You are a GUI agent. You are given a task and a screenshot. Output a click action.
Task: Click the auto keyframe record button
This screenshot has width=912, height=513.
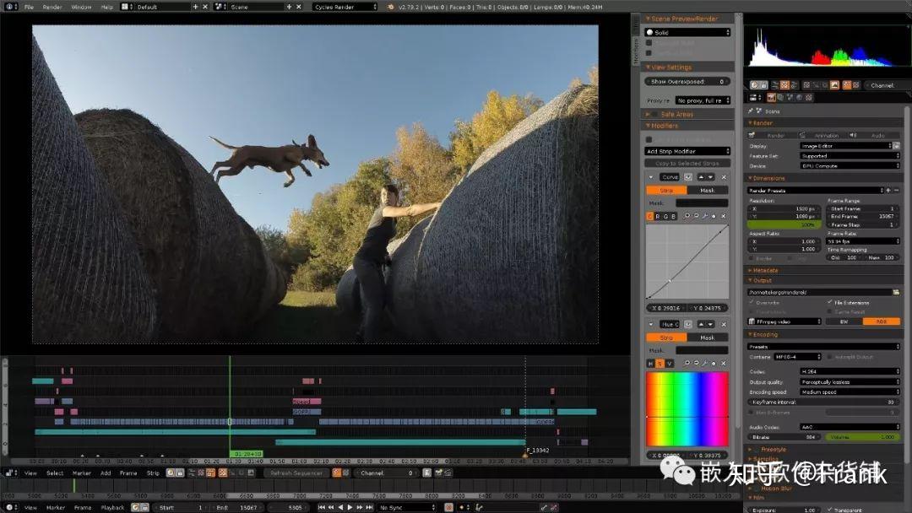[x=449, y=507]
